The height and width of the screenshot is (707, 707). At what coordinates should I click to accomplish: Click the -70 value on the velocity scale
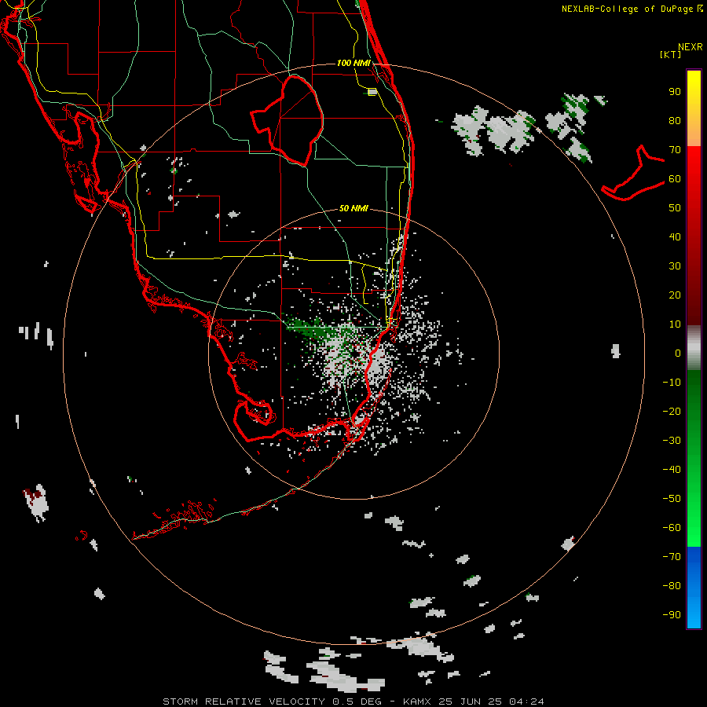672,556
